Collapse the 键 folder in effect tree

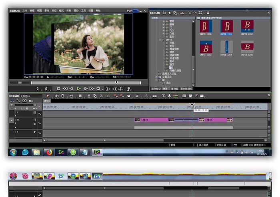click(156, 80)
